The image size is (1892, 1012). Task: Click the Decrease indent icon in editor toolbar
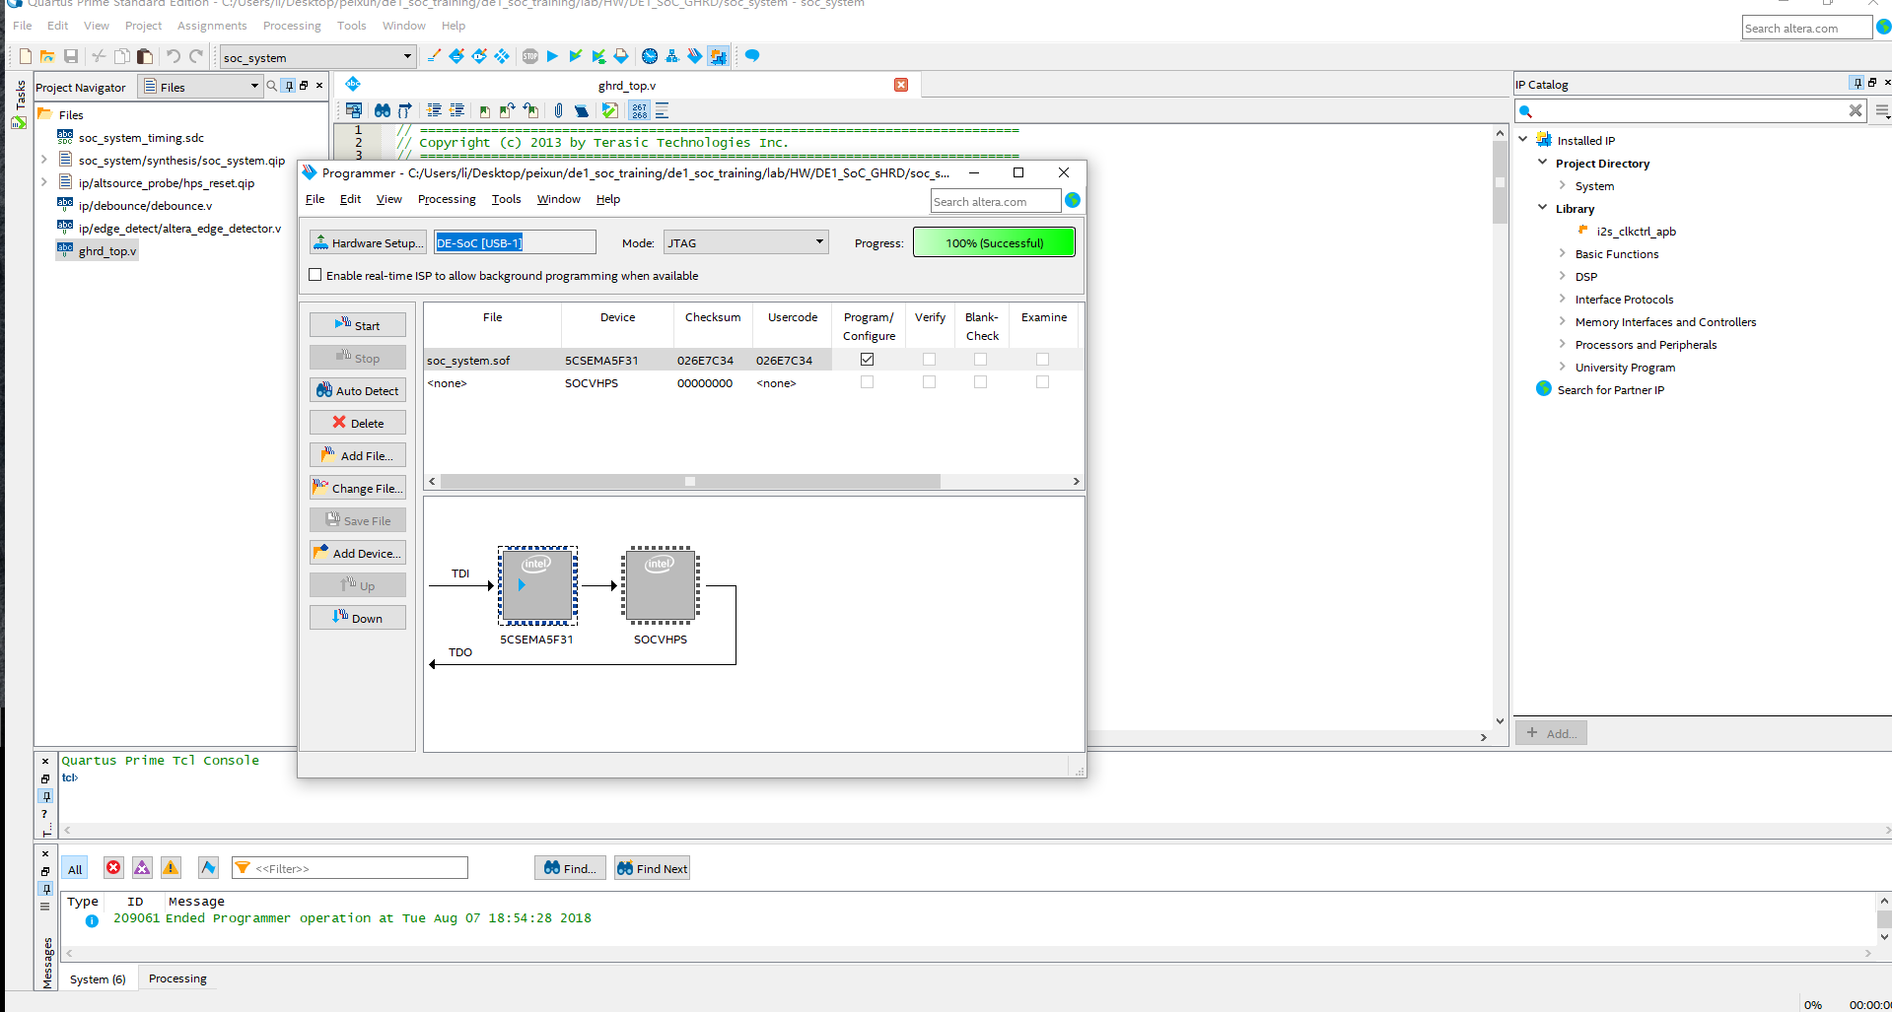click(456, 110)
